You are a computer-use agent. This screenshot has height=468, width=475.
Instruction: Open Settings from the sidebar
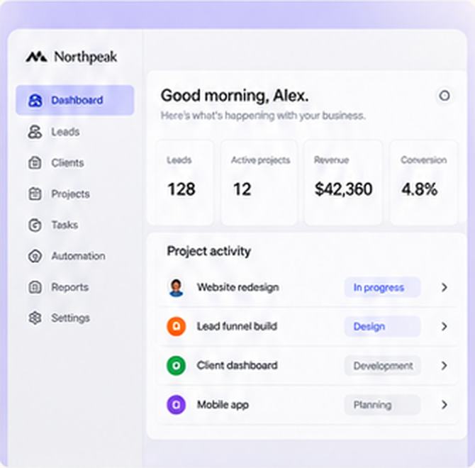[x=75, y=318]
